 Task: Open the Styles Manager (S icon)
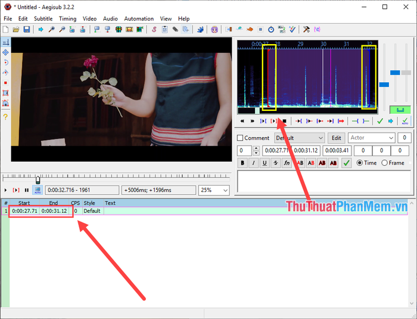coord(154,29)
